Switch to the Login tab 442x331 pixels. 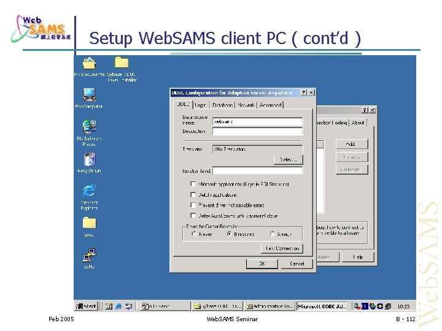[x=200, y=105]
